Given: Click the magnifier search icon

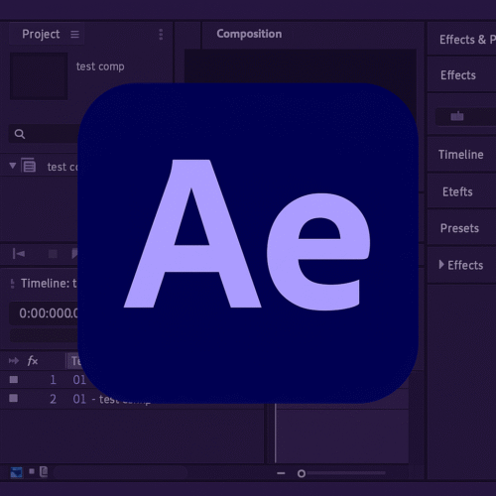Looking at the screenshot, I should click(20, 134).
